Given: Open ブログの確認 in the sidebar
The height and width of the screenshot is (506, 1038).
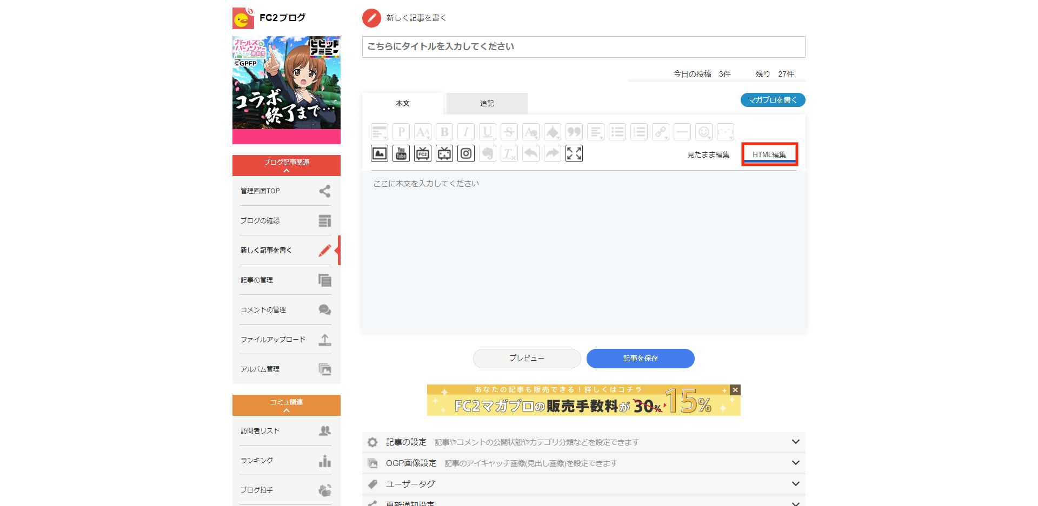Looking at the screenshot, I should (285, 221).
